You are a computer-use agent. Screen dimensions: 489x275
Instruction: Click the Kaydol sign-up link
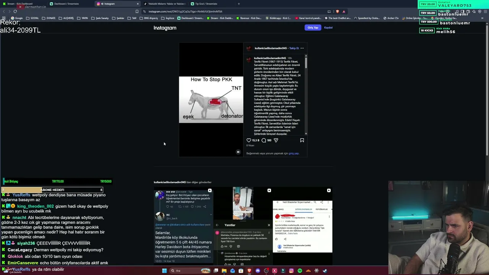328,27
